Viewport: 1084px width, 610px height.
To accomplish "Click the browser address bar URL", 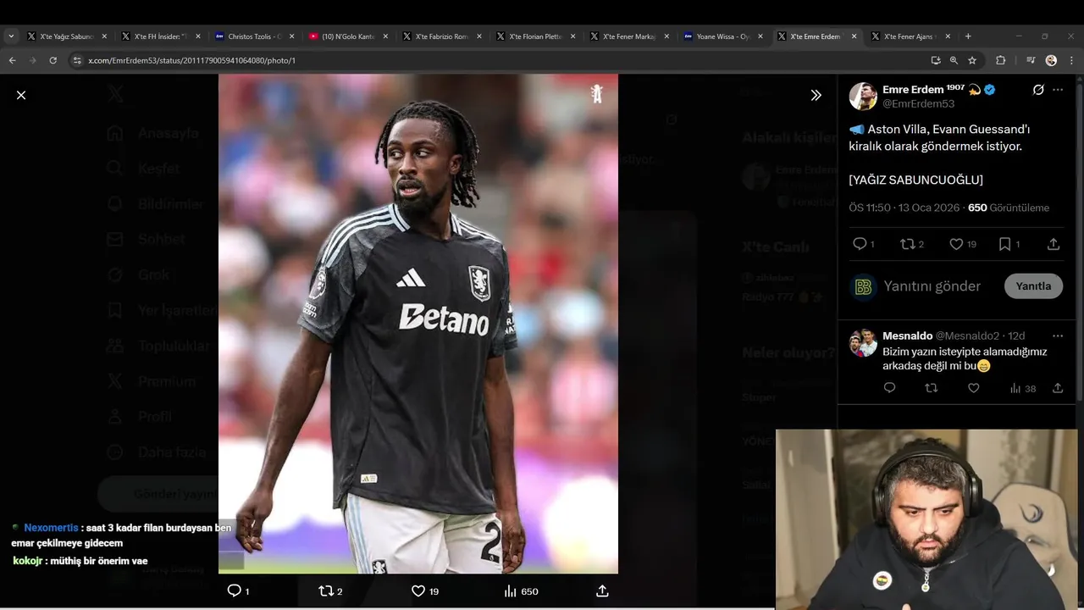I will point(191,60).
